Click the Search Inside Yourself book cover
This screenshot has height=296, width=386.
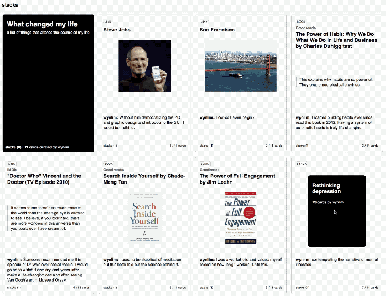point(144,218)
